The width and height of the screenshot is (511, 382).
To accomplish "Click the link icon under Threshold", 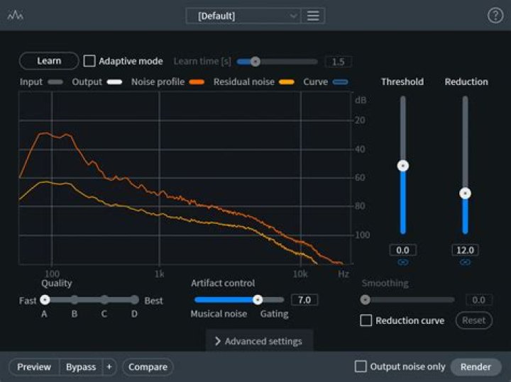I will 403,262.
